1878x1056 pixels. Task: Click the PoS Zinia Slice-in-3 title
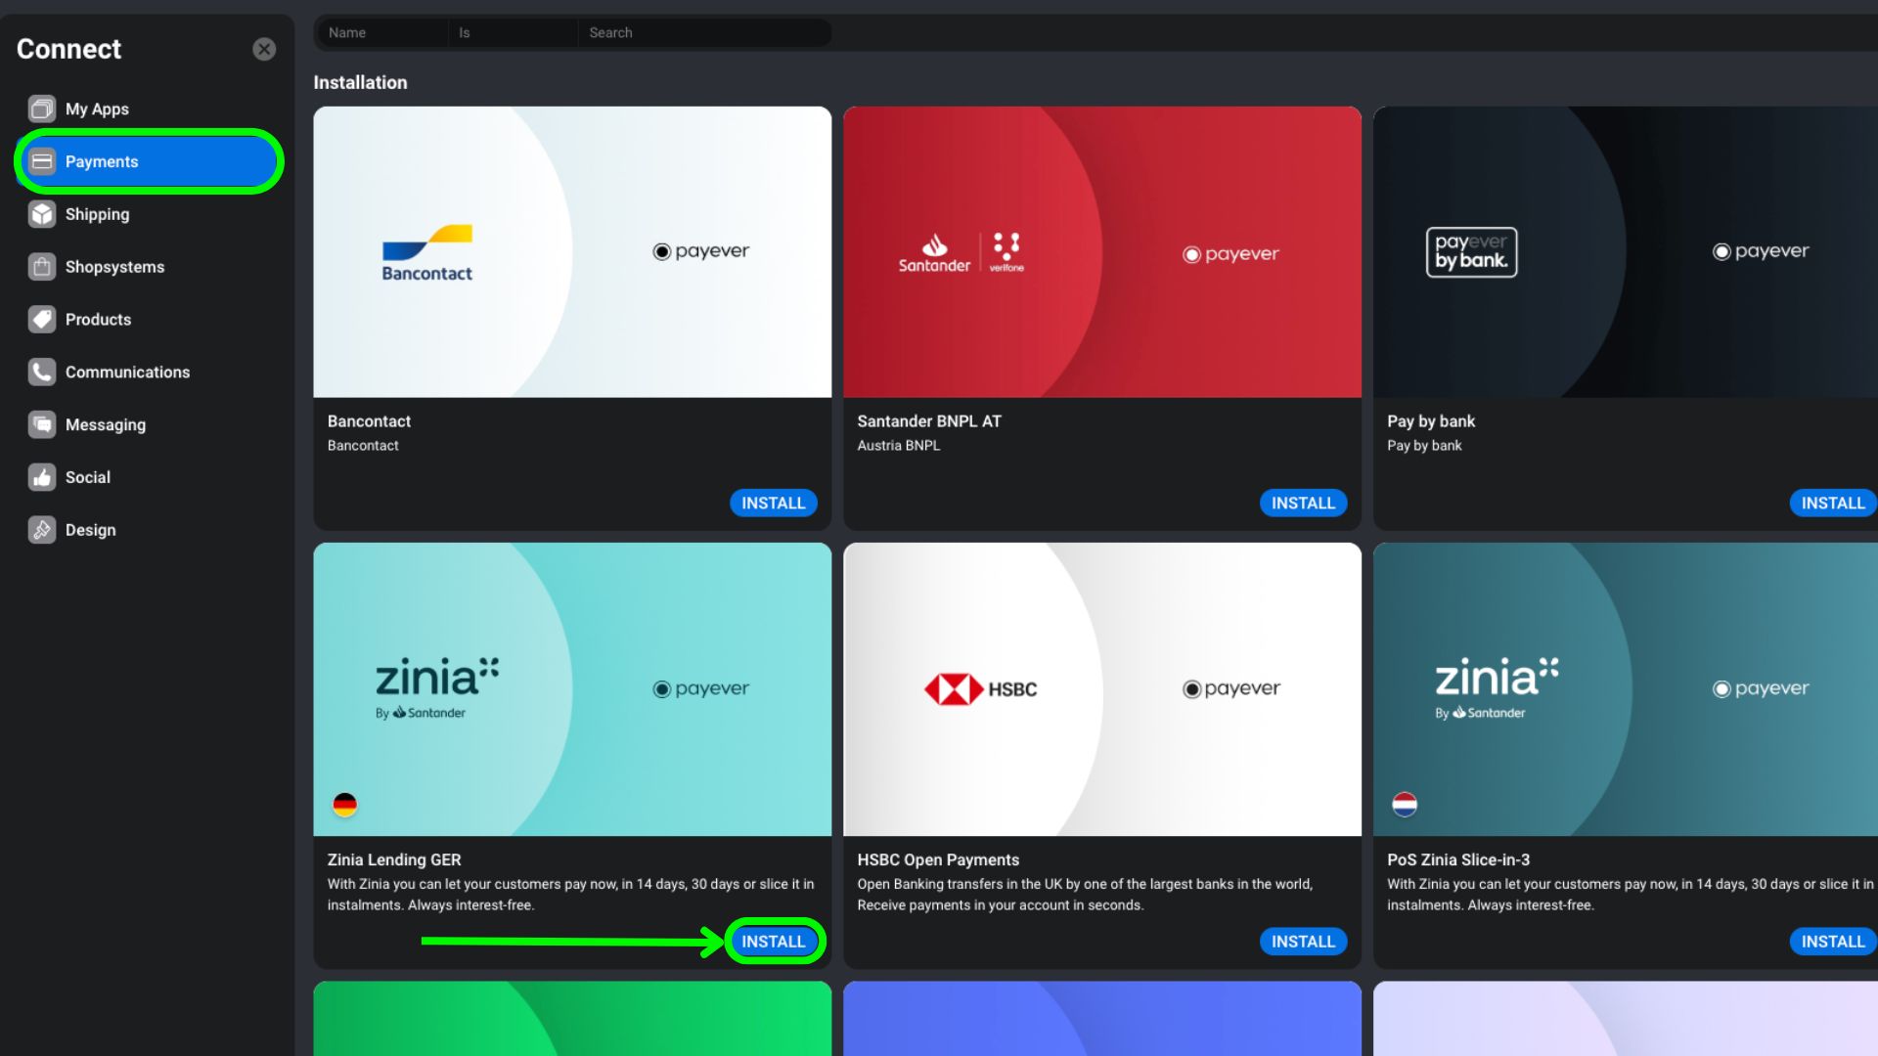(1458, 860)
